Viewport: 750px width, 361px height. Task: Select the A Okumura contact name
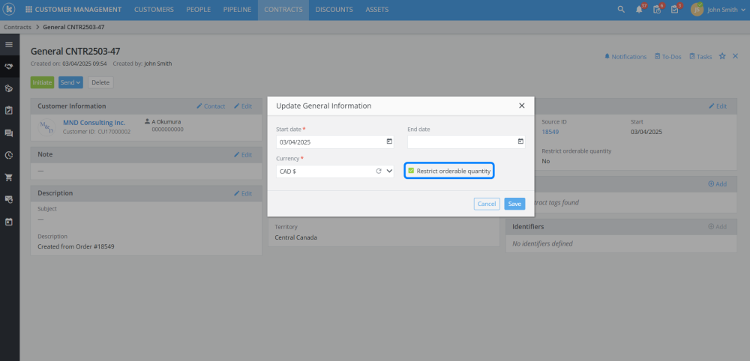click(x=166, y=122)
